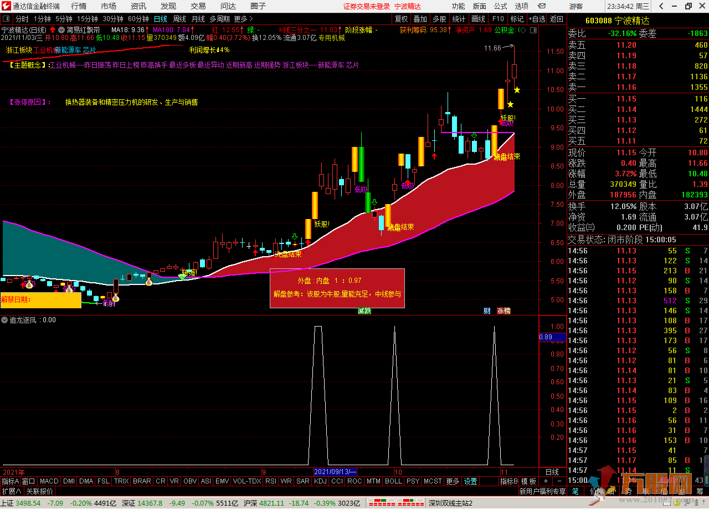
Task: Click the plus zoom button beside 模板
Action: pyautogui.click(x=546, y=481)
